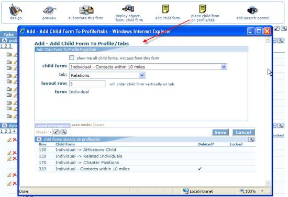Collapse the prof section in background window

[4, 41]
